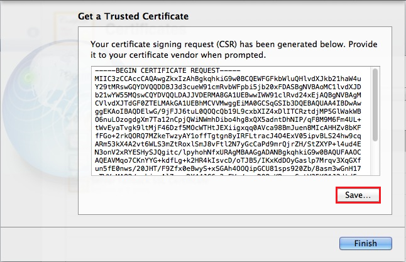Viewport: 406px width, 262px height.
Task: Click the Save... button
Action: click(358, 195)
